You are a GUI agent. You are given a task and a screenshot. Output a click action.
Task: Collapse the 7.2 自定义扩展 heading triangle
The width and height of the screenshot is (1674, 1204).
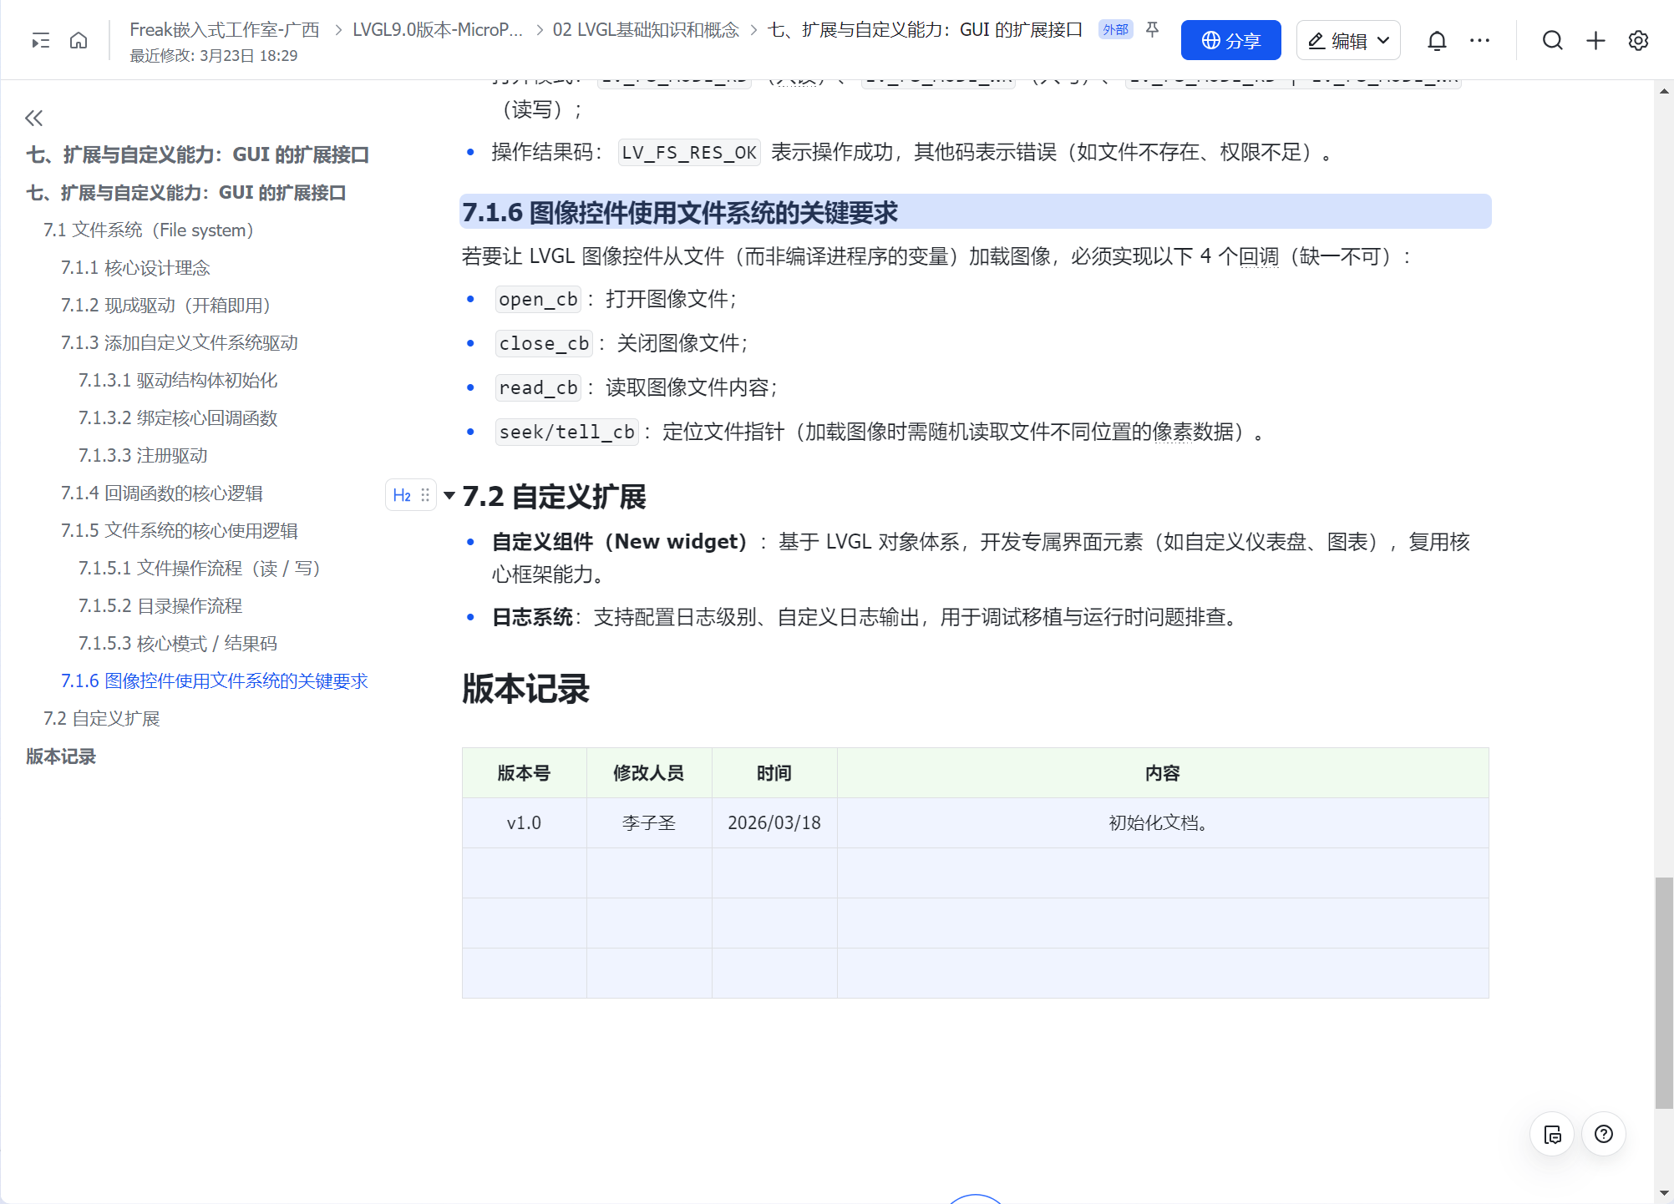[x=449, y=496]
